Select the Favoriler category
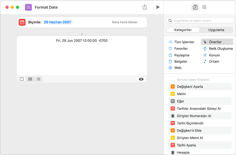Screen dimensions: 236x155 pyautogui.click(x=181, y=48)
